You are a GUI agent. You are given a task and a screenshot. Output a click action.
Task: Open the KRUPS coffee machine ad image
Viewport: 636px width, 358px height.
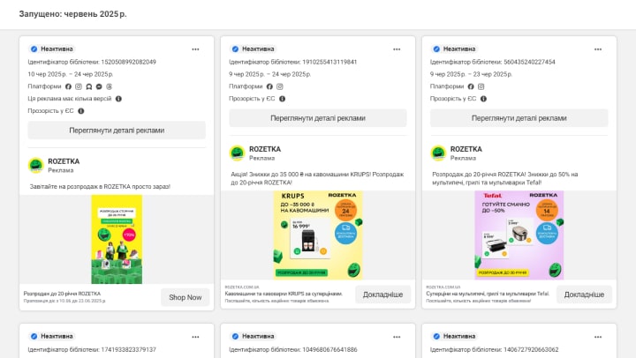coord(318,235)
